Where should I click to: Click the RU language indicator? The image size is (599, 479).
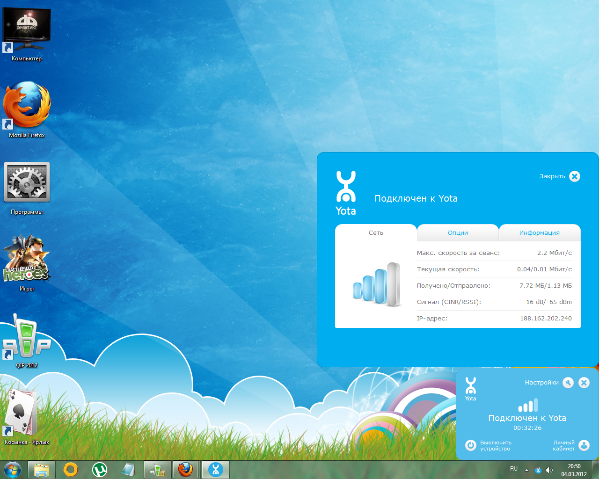tap(514, 469)
